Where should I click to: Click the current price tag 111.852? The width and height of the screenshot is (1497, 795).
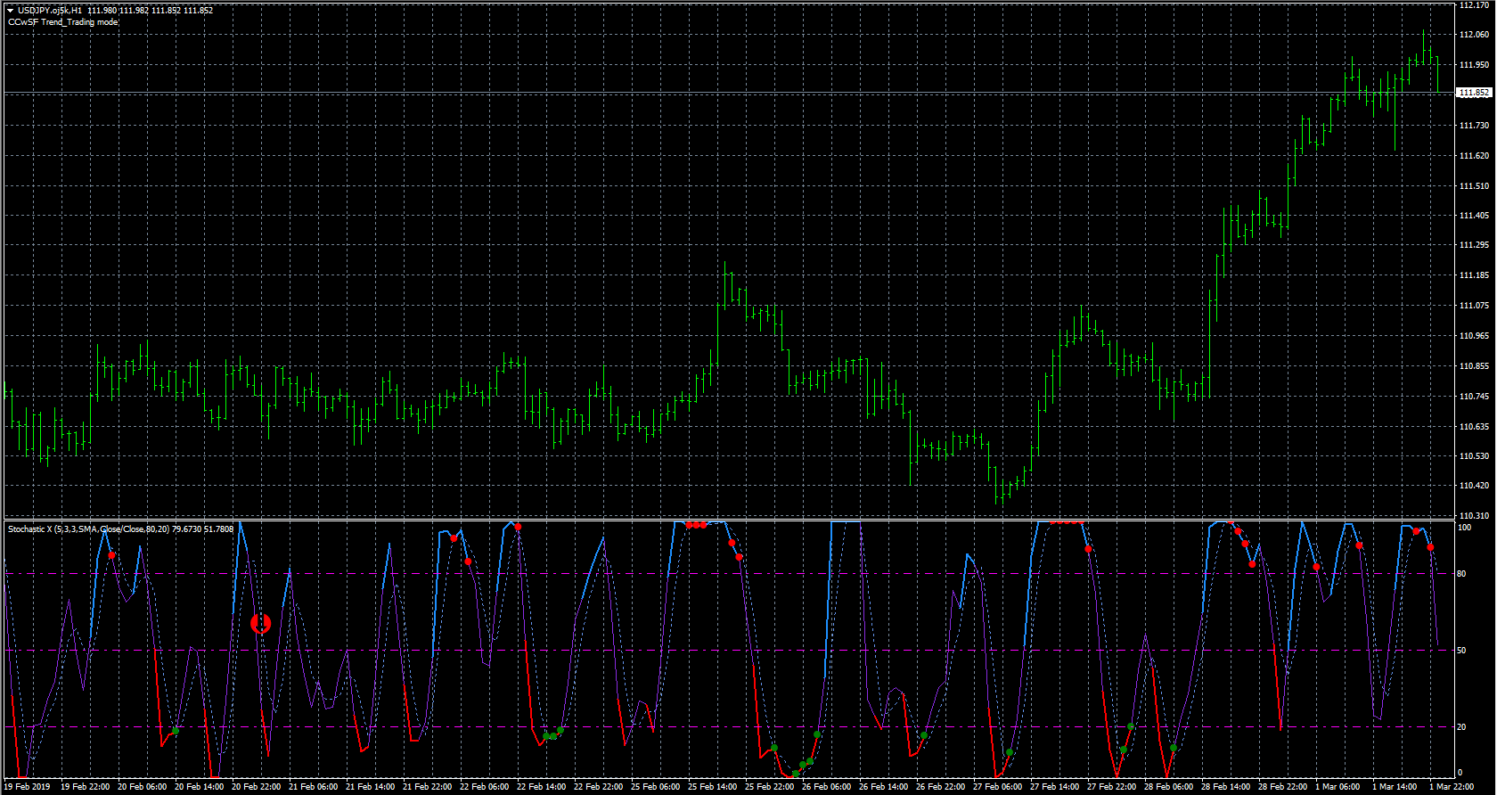tap(1474, 93)
